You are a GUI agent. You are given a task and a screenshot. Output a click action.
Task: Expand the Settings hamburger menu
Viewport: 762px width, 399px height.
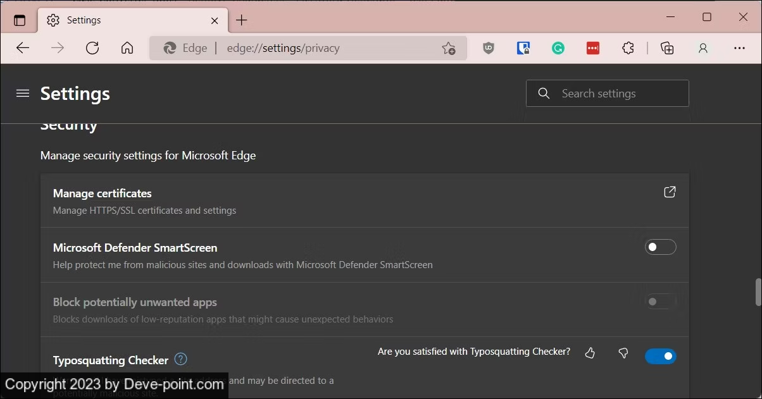tap(23, 94)
